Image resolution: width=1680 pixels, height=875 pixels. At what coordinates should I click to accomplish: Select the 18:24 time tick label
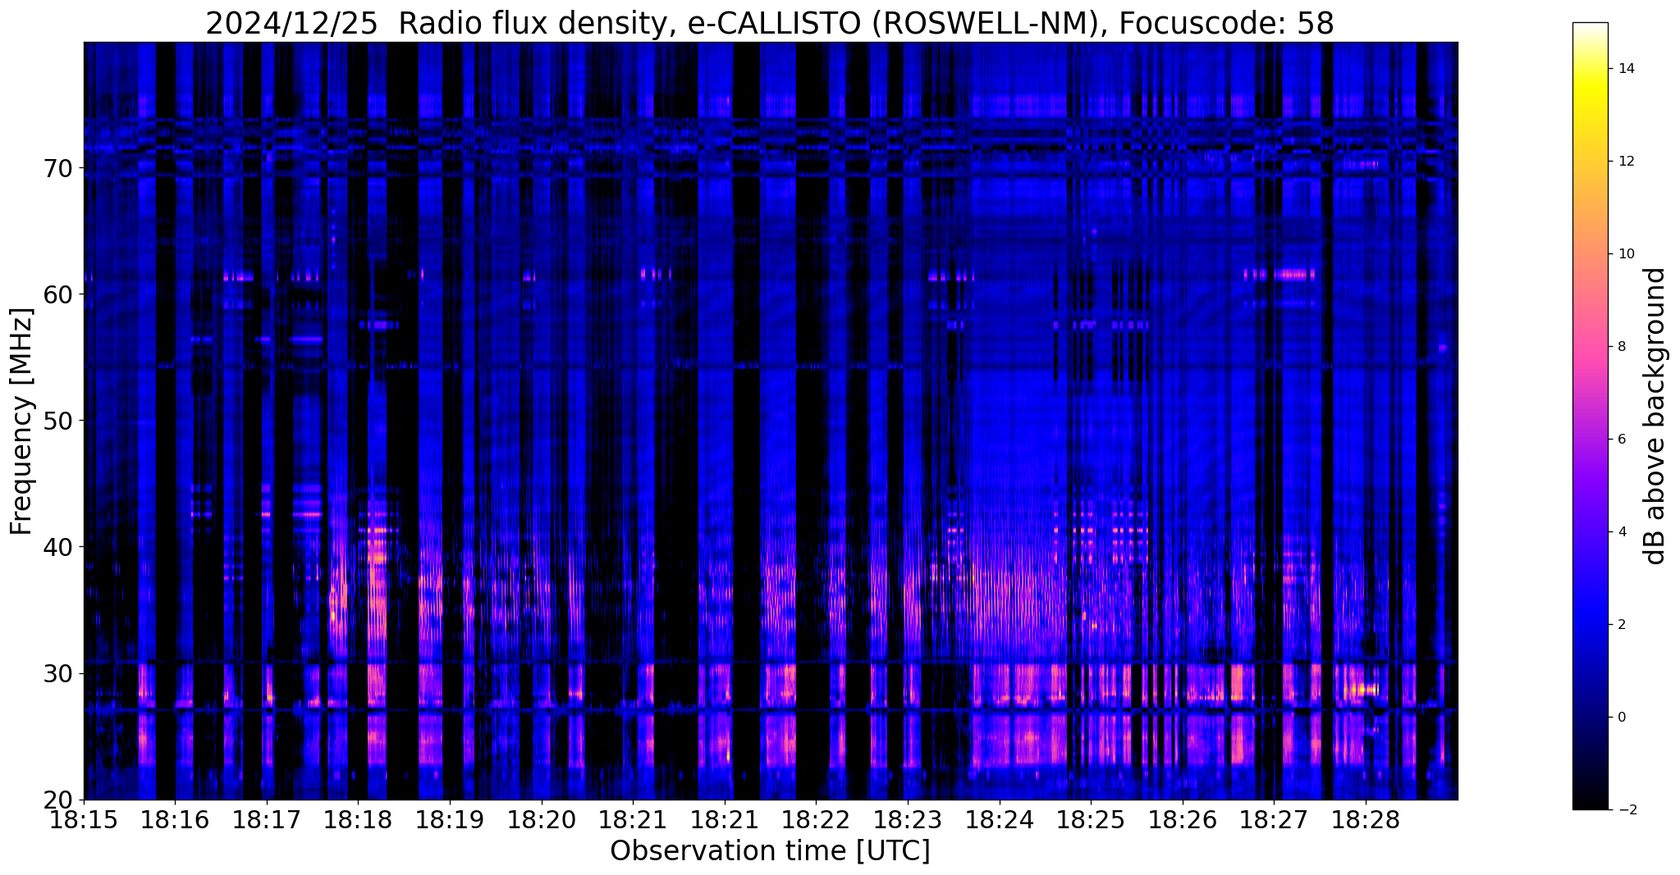tap(999, 820)
